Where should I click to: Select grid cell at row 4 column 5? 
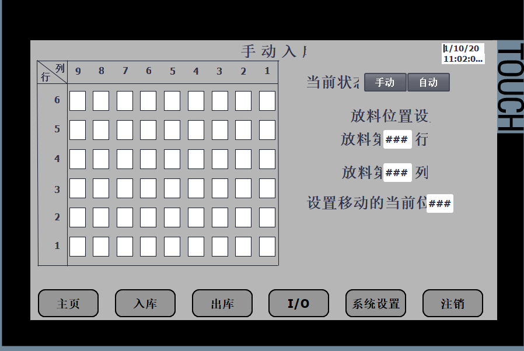172,159
